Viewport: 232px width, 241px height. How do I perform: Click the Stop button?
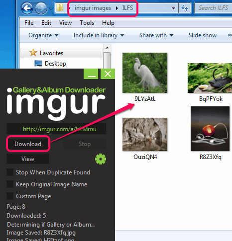click(85, 144)
